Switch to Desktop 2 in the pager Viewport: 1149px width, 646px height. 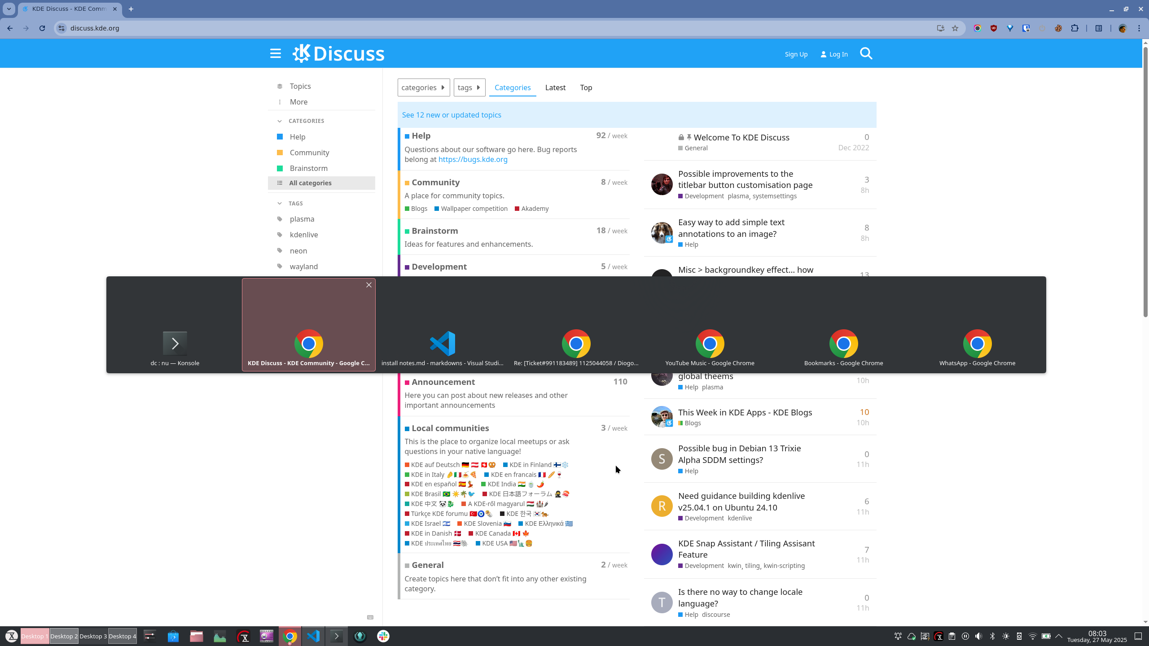pos(64,636)
